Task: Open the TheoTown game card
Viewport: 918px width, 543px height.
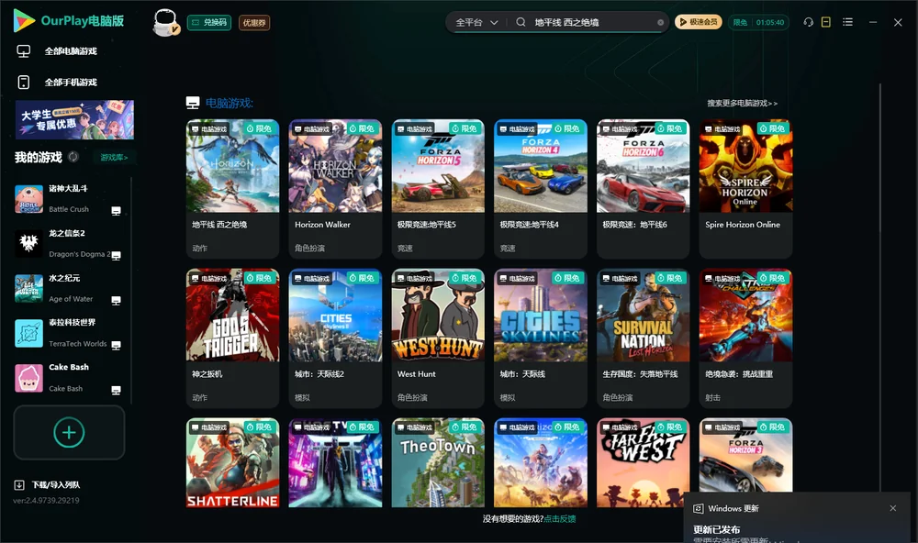Action: (438, 462)
